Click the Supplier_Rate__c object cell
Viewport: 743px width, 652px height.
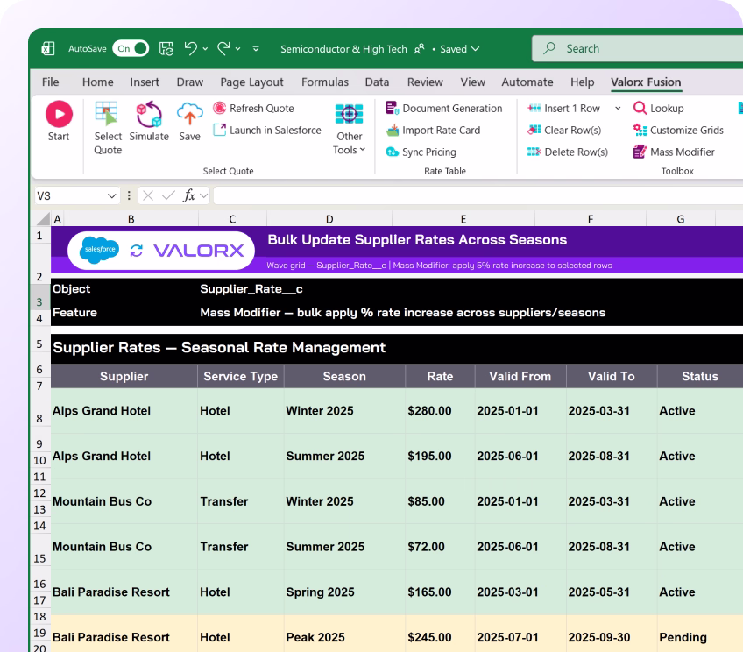click(251, 289)
